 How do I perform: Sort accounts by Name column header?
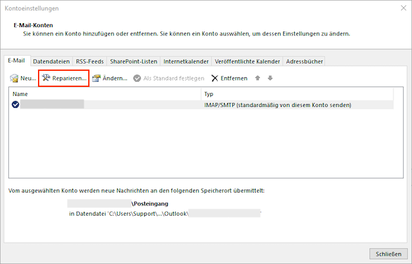tap(105, 94)
